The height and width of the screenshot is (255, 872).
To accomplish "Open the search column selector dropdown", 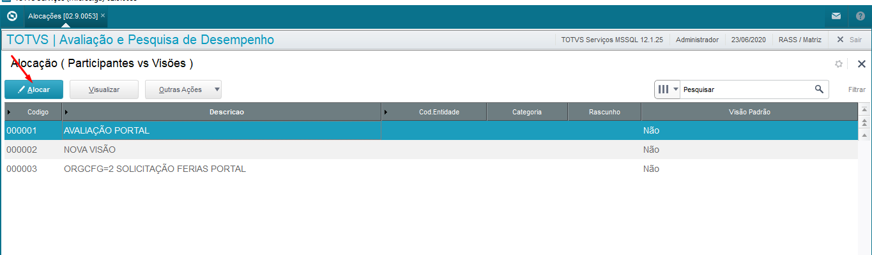I will [x=668, y=89].
